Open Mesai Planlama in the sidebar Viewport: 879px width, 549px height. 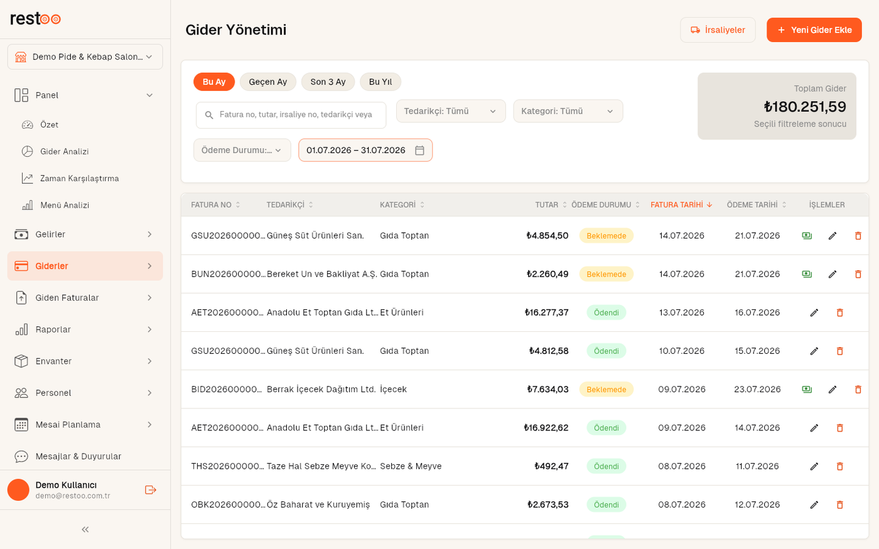(85, 425)
